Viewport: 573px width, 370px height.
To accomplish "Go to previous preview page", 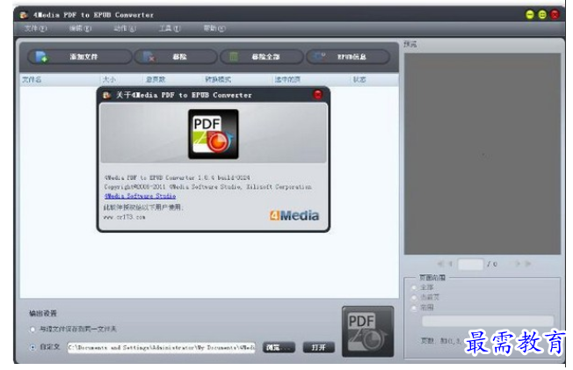I will [450, 264].
